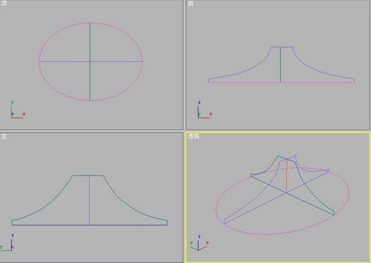Open the Left viewport label menu (左)
The image size is (371, 263).
tap(3, 137)
